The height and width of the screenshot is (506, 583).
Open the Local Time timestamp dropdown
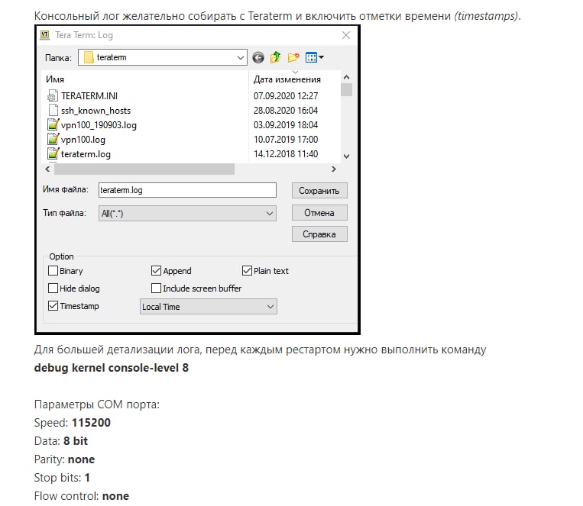(x=208, y=307)
